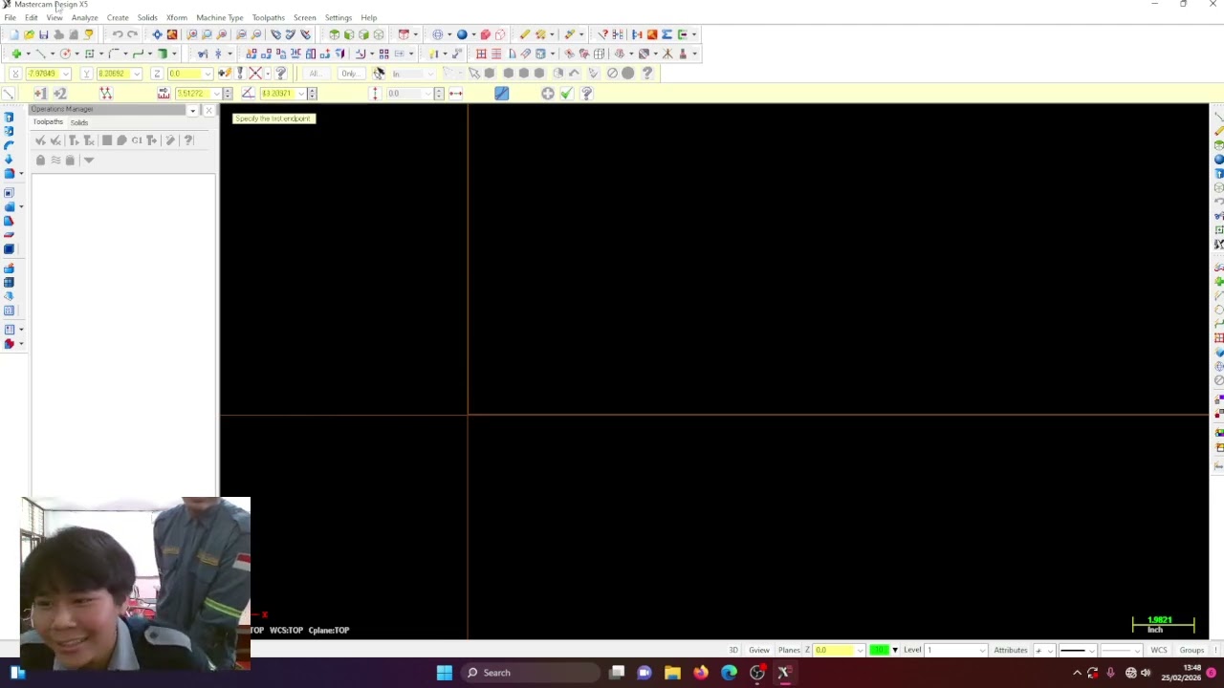Open the File menu
The image size is (1224, 688).
click(10, 17)
